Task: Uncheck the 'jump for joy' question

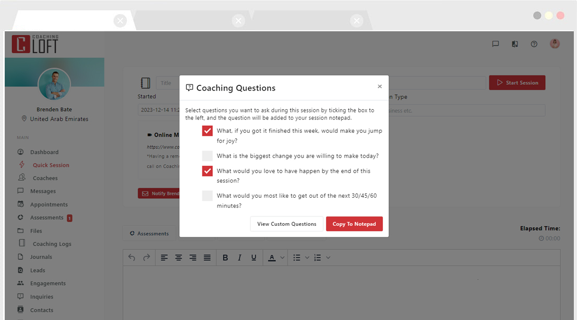Action: [207, 131]
